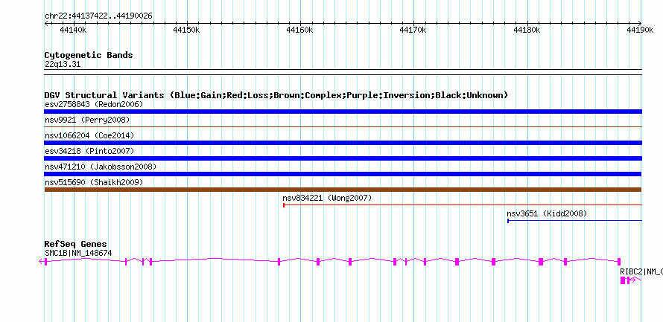Click the chr22:44137422..44190026 region label
663x322 pixels.
[x=98, y=16]
